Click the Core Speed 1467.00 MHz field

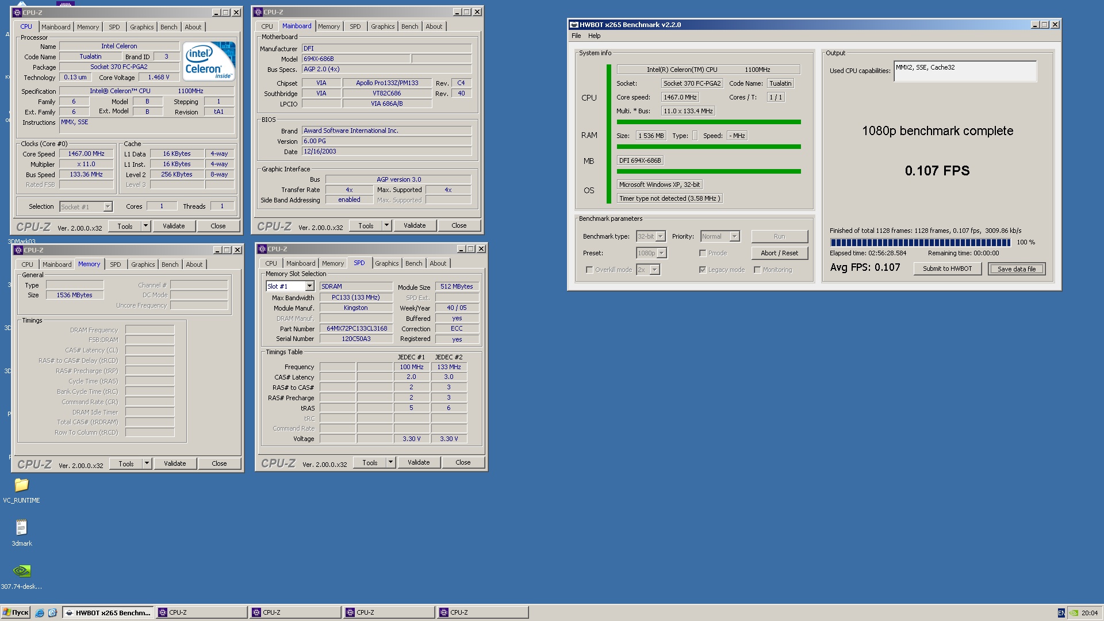coord(86,154)
